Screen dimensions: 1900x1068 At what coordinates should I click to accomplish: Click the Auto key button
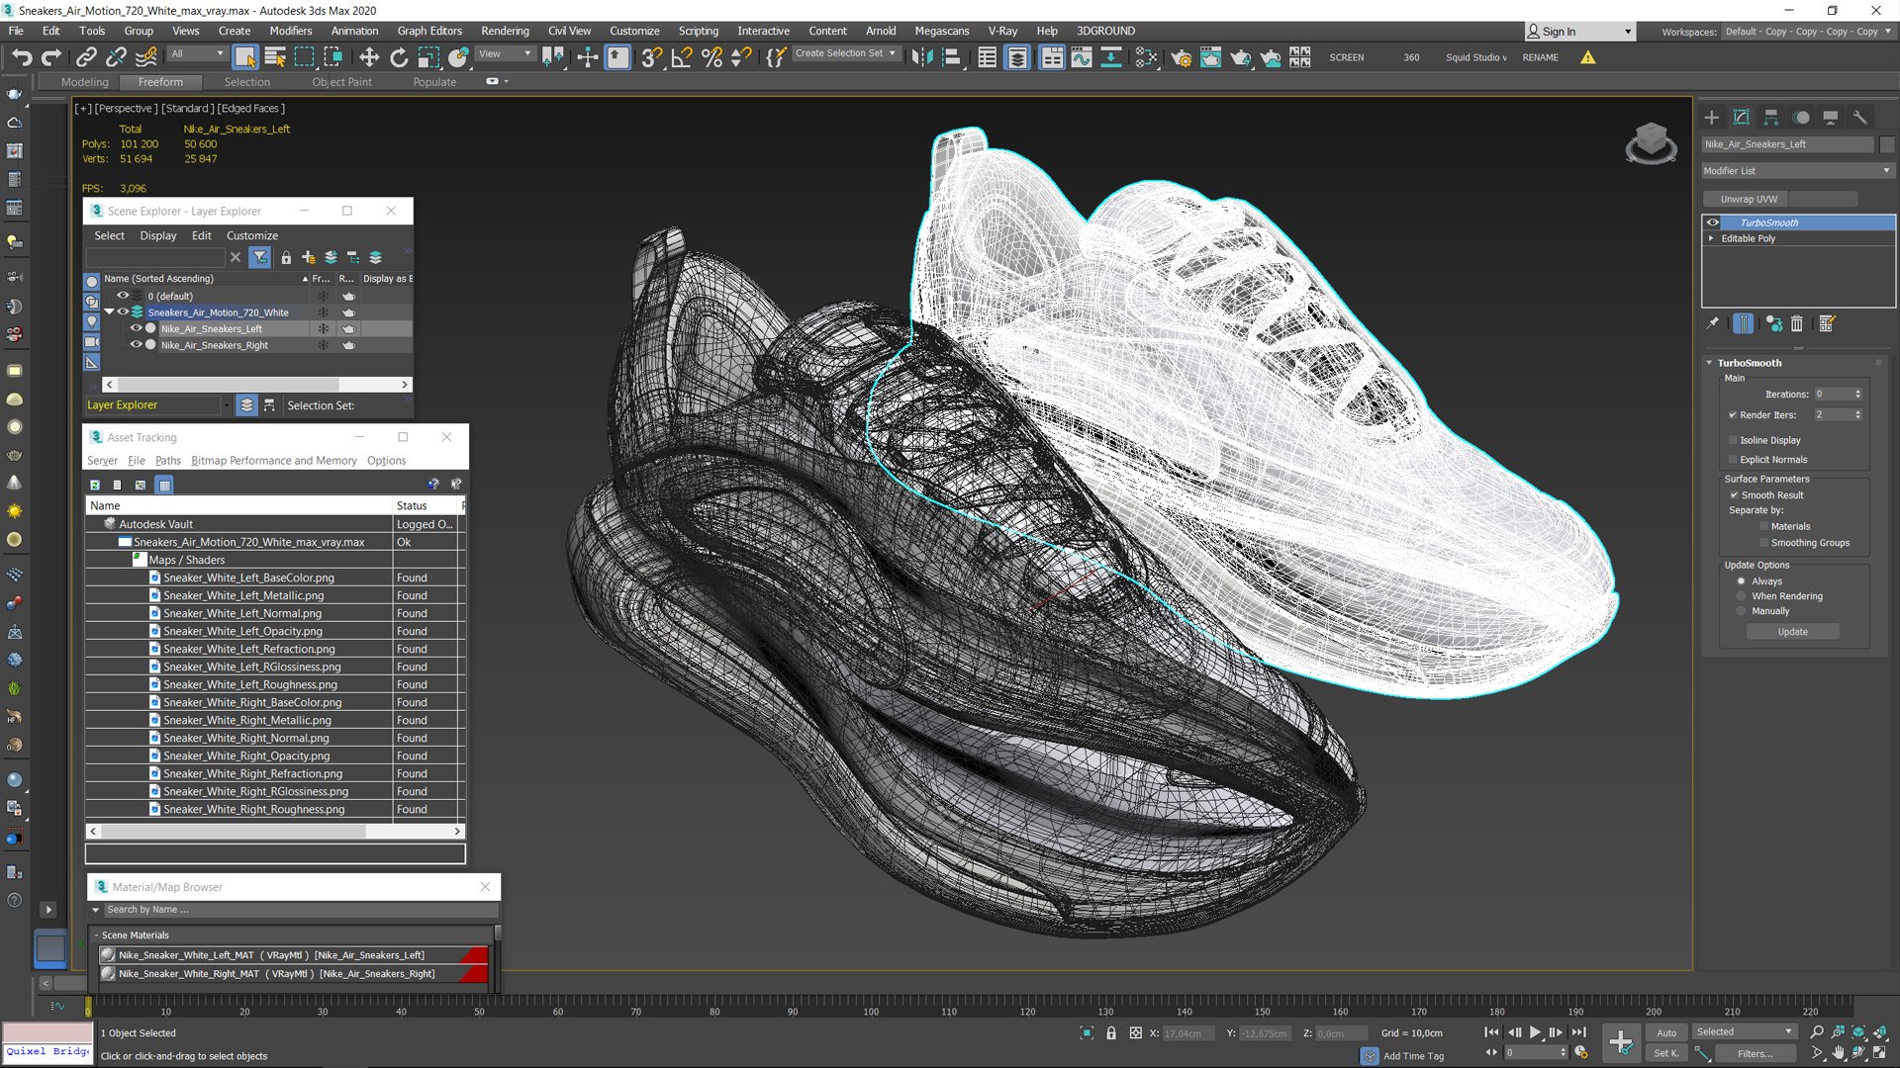coord(1667,1032)
